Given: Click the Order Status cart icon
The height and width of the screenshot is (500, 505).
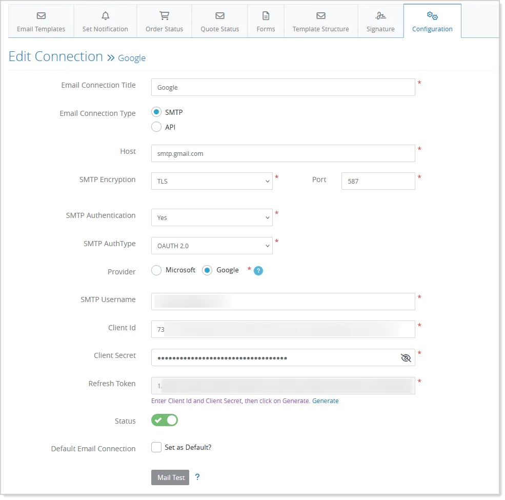Looking at the screenshot, I should tap(164, 15).
